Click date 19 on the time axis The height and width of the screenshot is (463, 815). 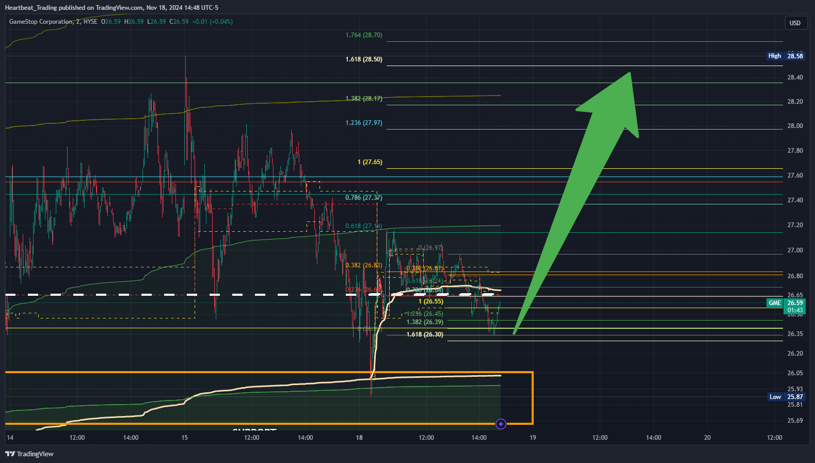point(533,438)
